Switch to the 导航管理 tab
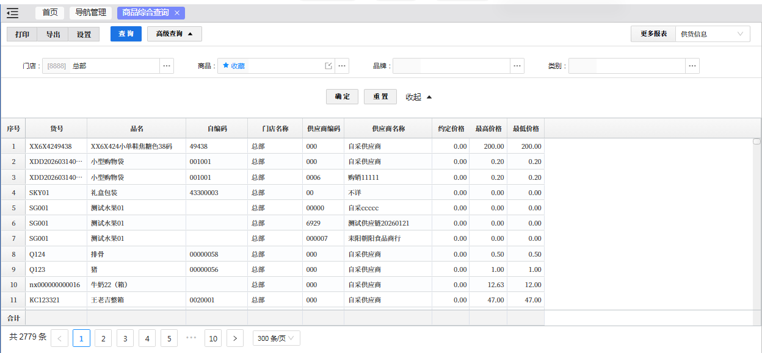762x353 pixels. point(90,13)
